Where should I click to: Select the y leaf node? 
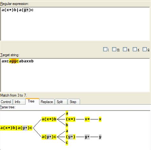pyautogui.click(x=100, y=137)
